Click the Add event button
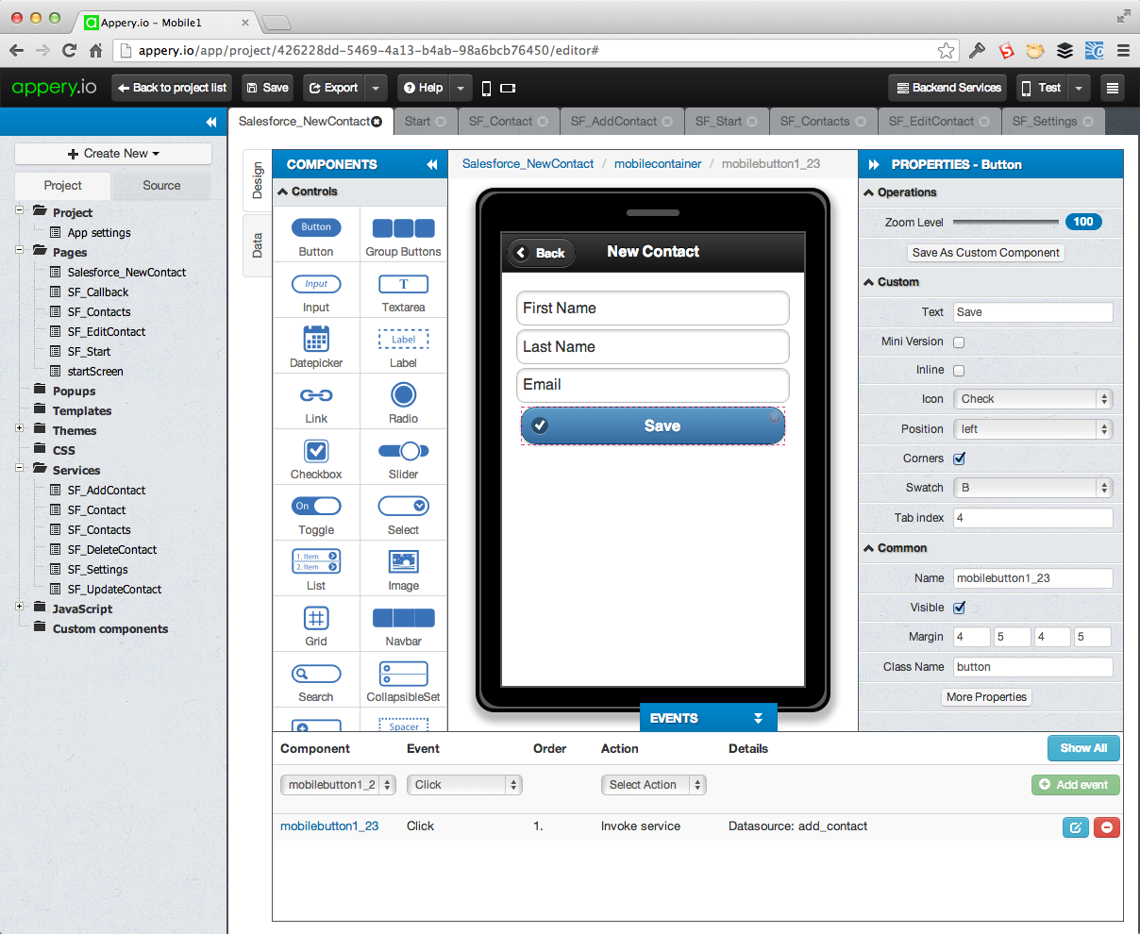 tap(1075, 785)
